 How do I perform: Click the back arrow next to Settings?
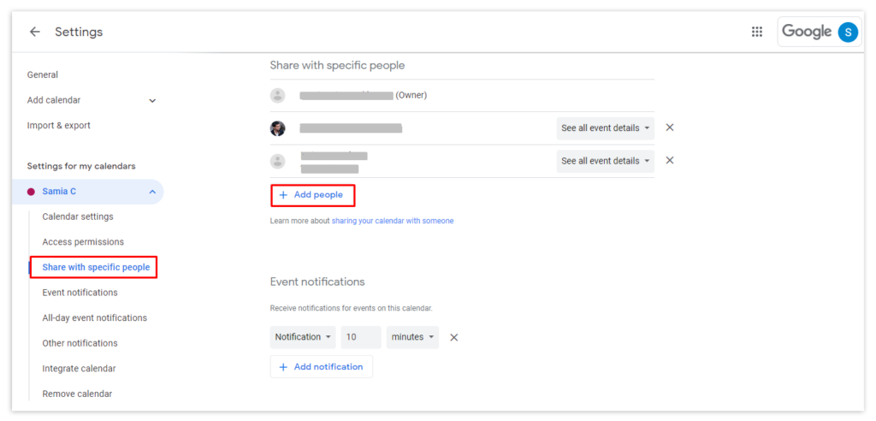coord(34,32)
